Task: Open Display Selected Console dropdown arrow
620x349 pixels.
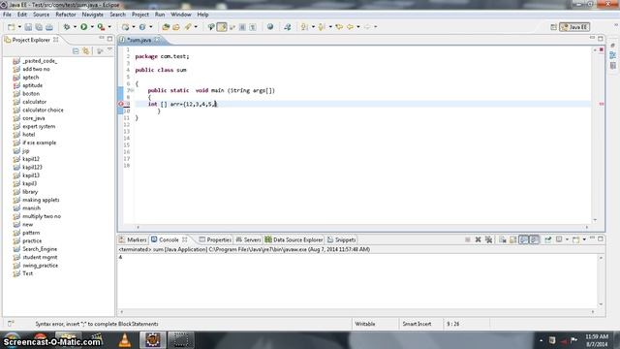Action: [567, 239]
